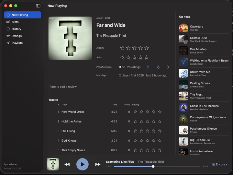Rate Hold the Ashes three stars

(148, 122)
